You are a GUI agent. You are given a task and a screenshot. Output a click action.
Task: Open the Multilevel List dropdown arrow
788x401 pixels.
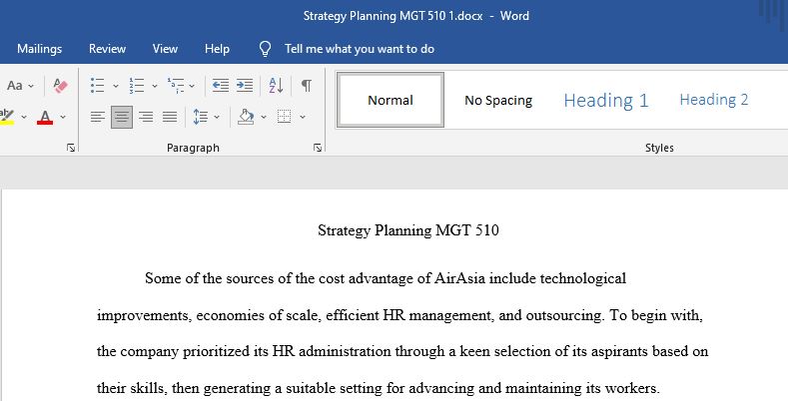tap(192, 86)
